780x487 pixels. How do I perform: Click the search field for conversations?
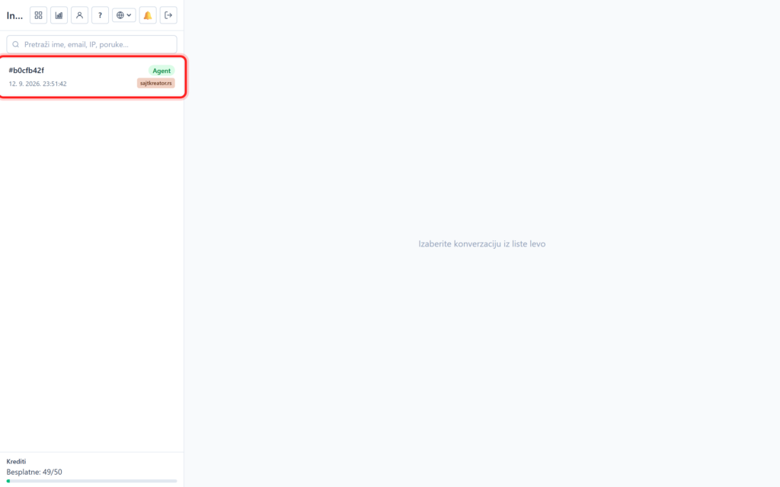click(x=91, y=44)
